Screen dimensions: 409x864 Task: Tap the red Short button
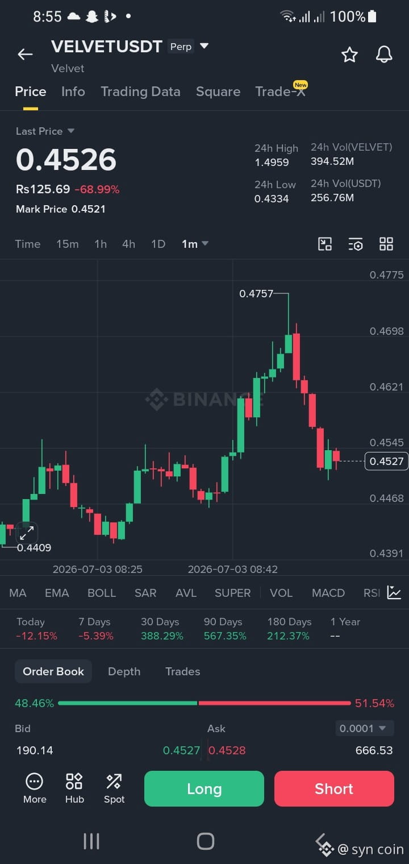334,788
